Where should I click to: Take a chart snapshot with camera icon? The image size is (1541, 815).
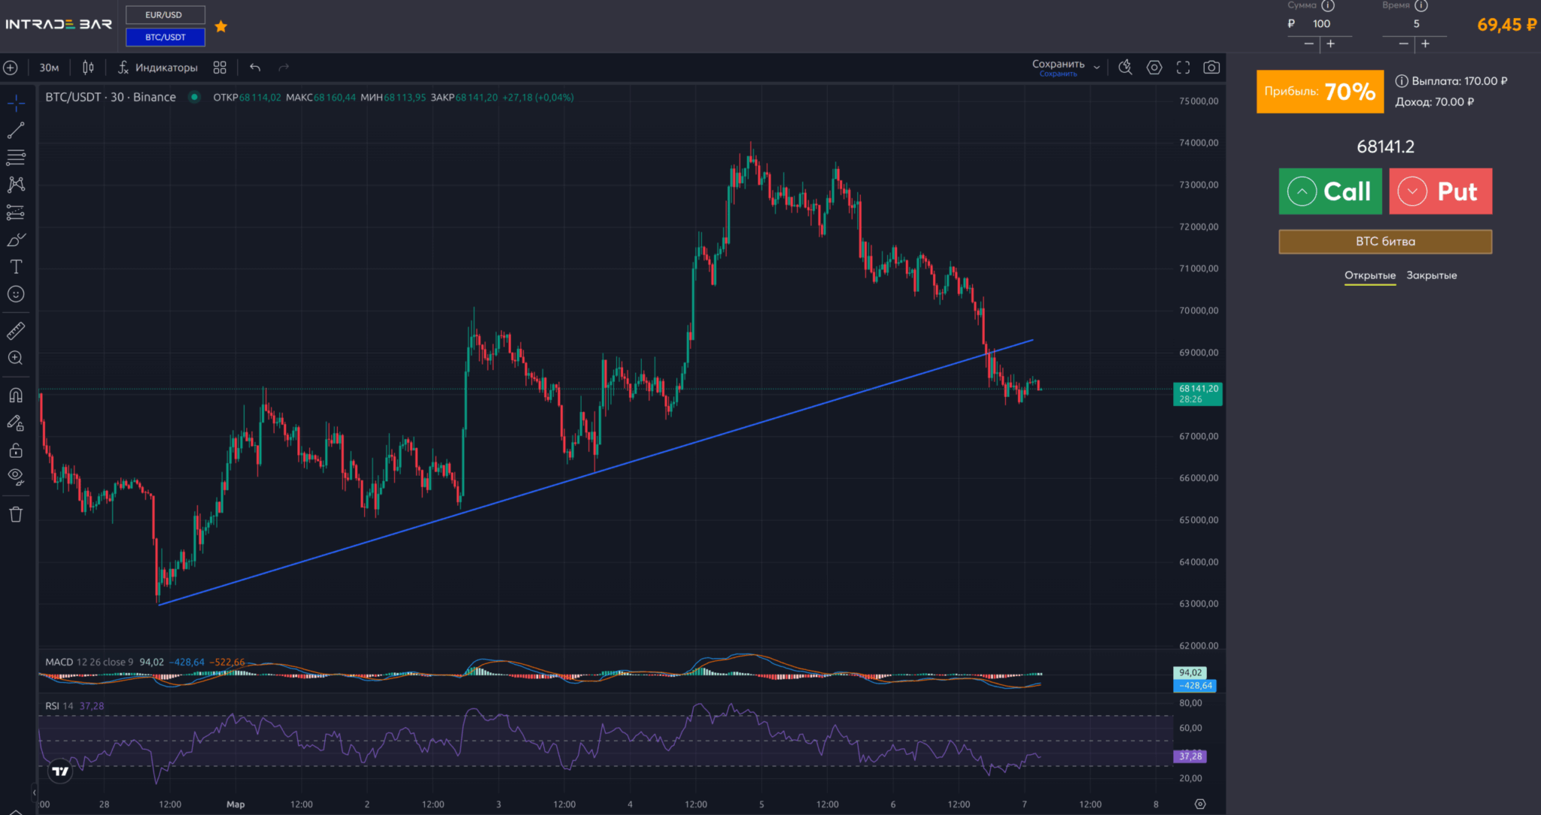click(x=1211, y=68)
